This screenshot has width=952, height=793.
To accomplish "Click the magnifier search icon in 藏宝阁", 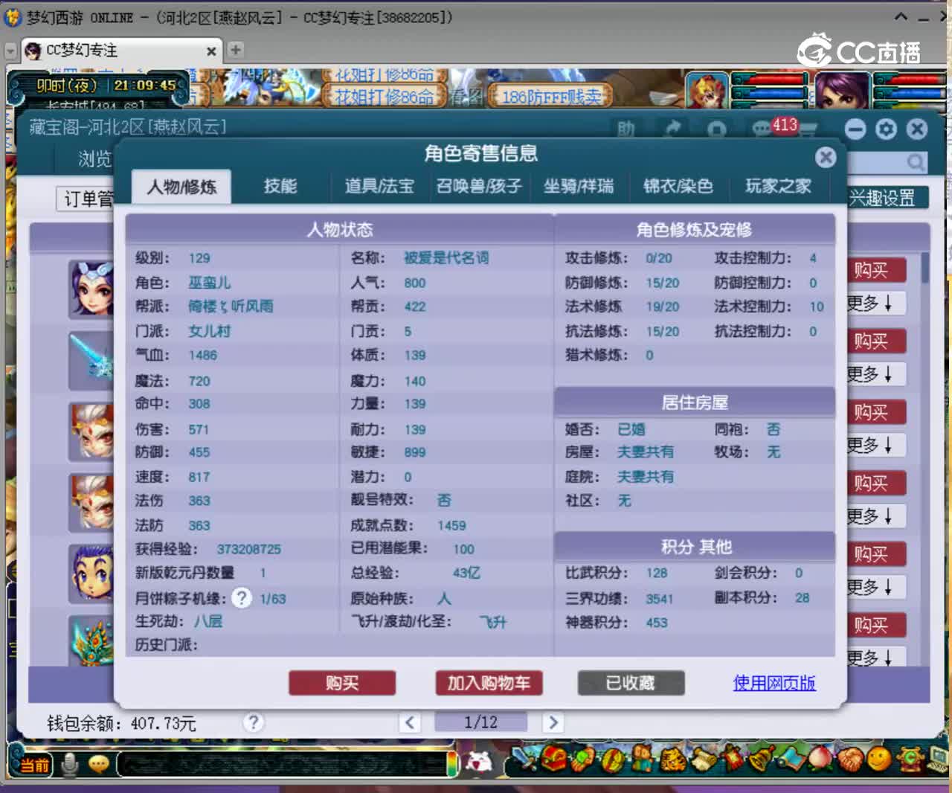I will click(916, 161).
